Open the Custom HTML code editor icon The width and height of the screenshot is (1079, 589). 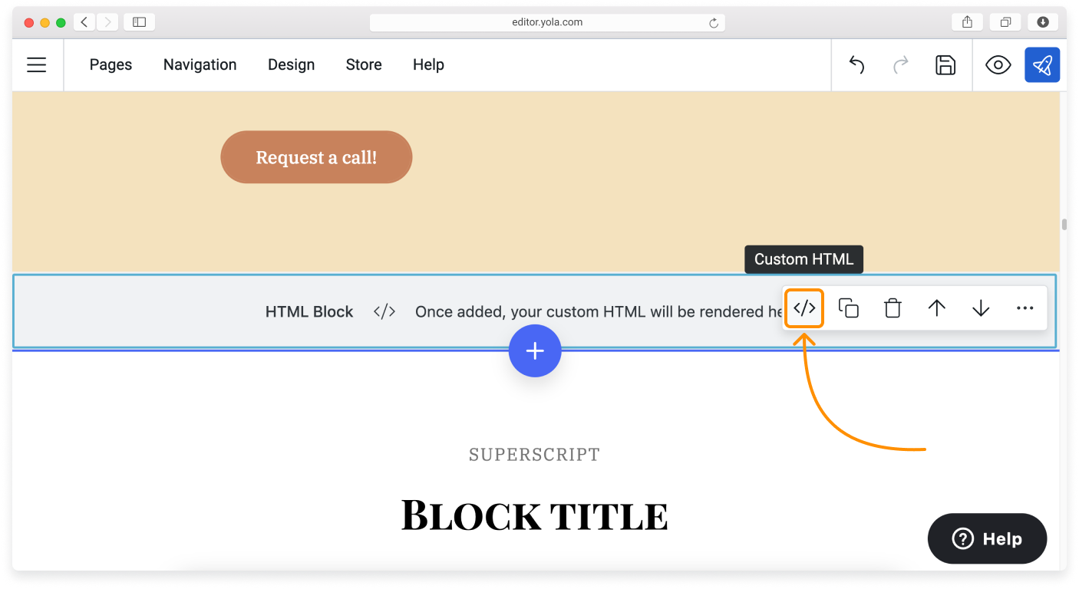pos(803,308)
